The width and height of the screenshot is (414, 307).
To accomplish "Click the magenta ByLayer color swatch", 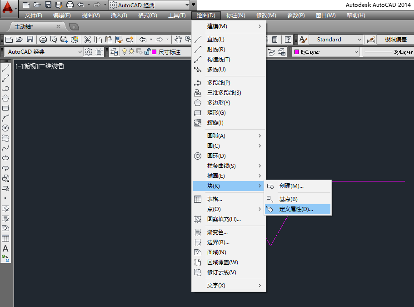I will pyautogui.click(x=297, y=52).
